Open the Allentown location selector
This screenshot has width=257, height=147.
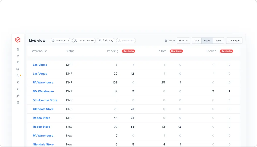pyautogui.click(x=60, y=40)
